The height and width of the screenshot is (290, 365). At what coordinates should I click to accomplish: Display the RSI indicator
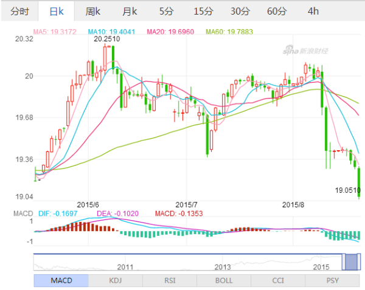pos(169,280)
